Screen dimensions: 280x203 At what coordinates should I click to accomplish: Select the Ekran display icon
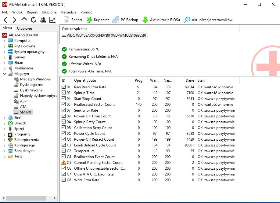click(x=10, y=63)
